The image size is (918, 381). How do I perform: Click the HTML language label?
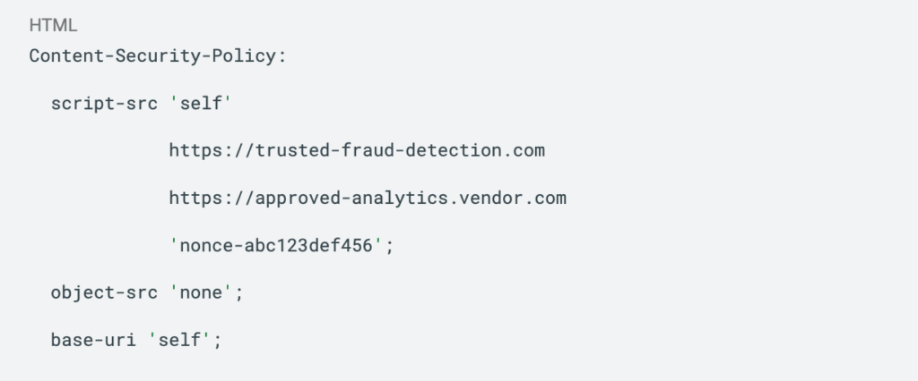(53, 26)
